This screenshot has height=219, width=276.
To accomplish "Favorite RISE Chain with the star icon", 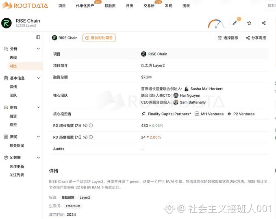I will click(249, 23).
